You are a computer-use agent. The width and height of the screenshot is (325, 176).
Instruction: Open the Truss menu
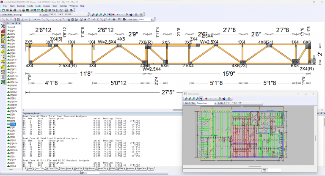5,6
